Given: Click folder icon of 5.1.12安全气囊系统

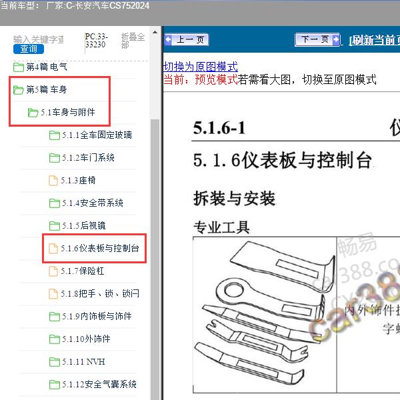Looking at the screenshot, I should [x=55, y=385].
